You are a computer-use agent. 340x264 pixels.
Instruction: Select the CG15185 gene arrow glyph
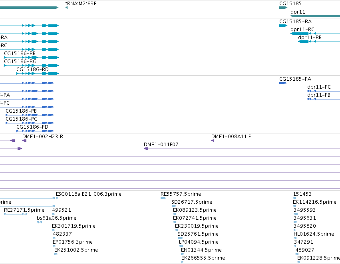pyautogui.click(x=283, y=8)
